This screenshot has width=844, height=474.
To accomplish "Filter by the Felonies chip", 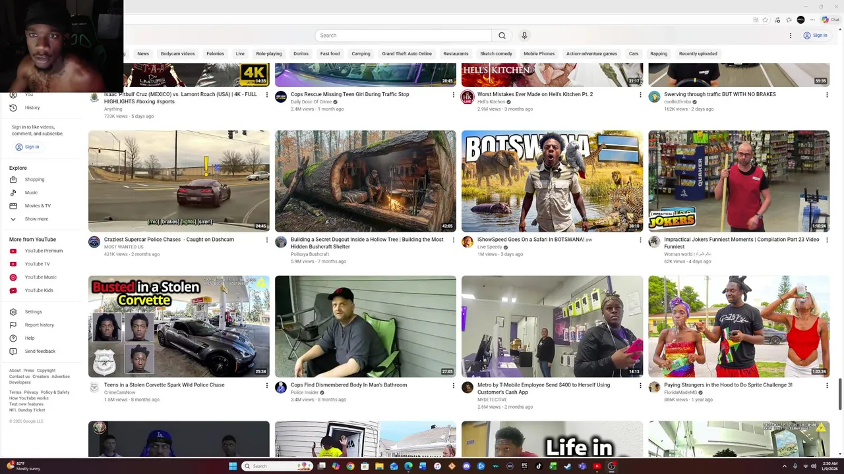I will click(215, 54).
